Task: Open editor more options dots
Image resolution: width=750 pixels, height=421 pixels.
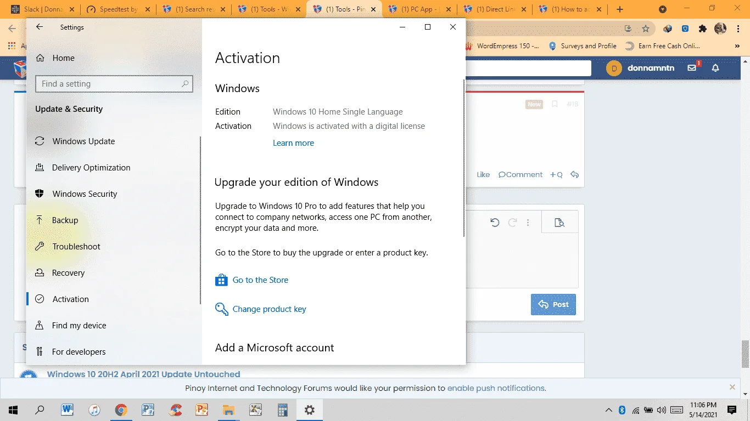Action: pos(528,223)
